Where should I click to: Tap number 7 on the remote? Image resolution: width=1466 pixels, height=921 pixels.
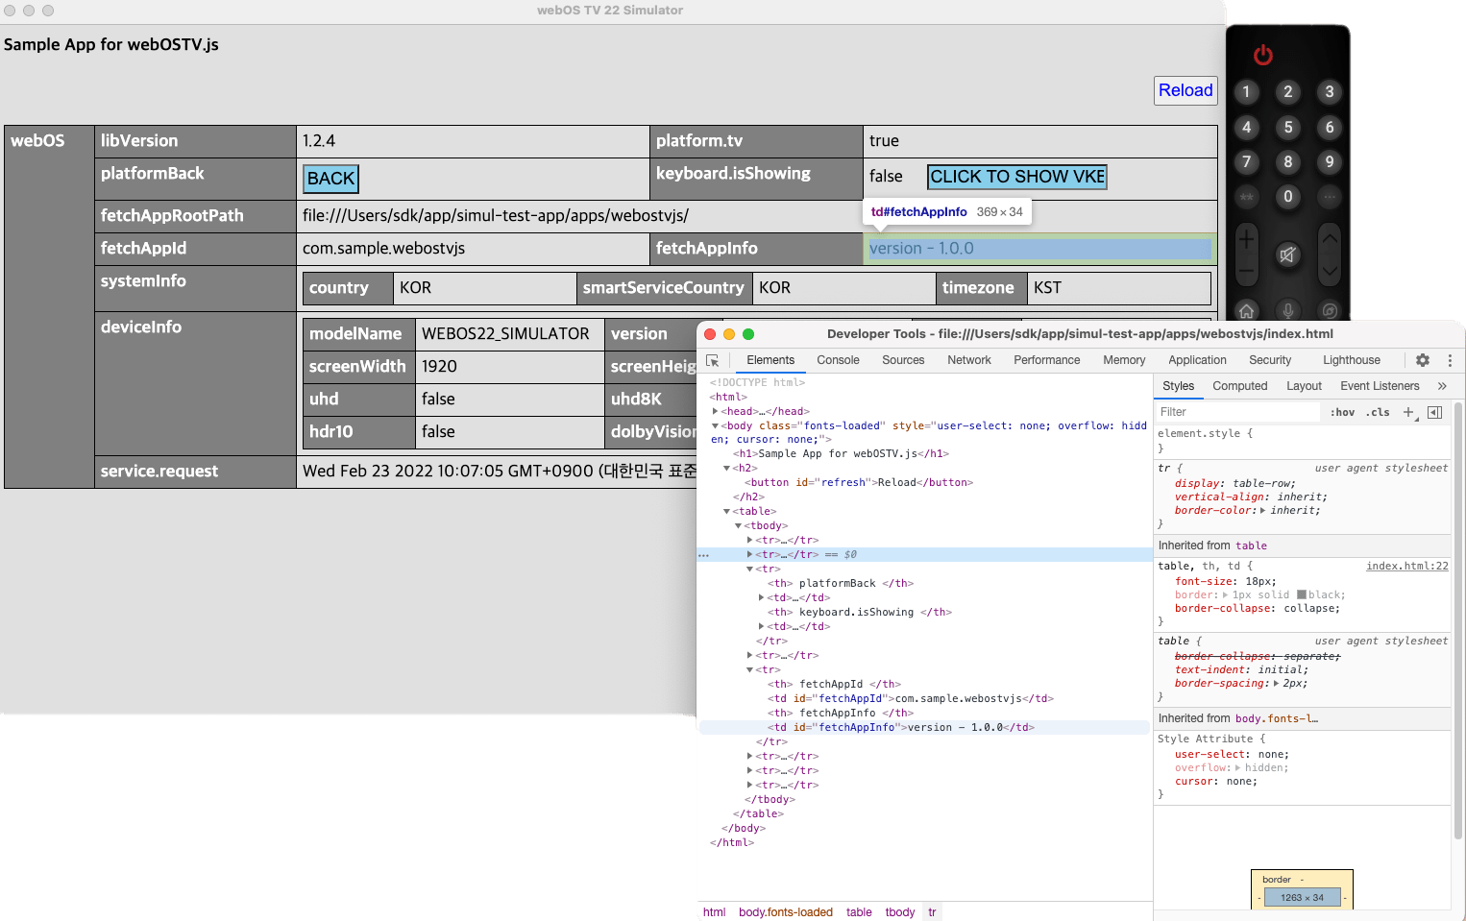pos(1246,161)
